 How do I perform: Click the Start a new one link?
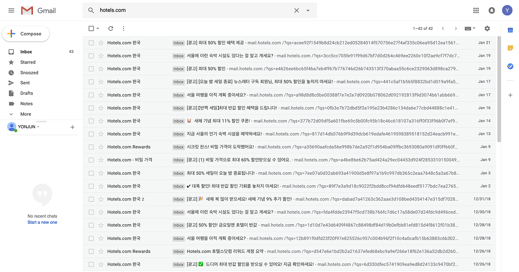[x=42, y=222]
